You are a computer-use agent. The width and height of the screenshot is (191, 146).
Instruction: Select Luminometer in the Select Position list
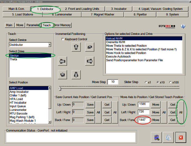19,110
